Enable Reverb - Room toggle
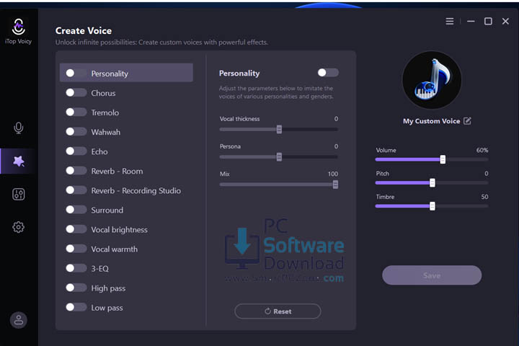The height and width of the screenshot is (346, 519). pyautogui.click(x=76, y=171)
